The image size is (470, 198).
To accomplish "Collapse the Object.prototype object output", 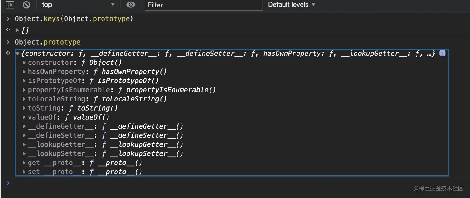I will [17, 54].
